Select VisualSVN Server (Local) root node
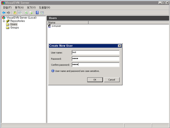 coord(21,18)
